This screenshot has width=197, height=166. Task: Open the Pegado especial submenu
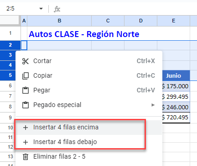click(89, 105)
